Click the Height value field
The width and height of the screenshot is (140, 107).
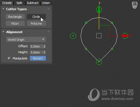point(37,52)
